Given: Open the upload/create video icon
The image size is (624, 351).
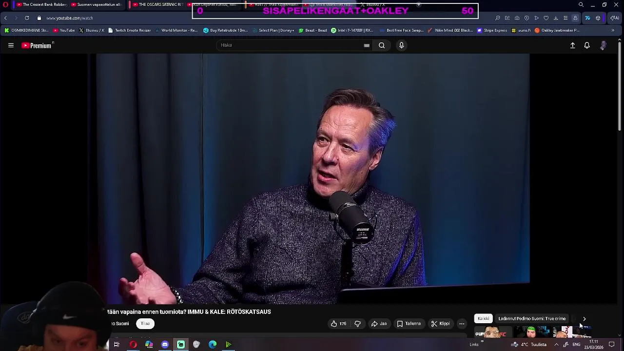Looking at the screenshot, I should pyautogui.click(x=573, y=45).
